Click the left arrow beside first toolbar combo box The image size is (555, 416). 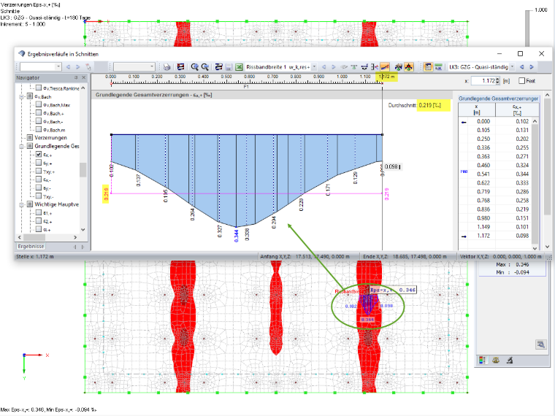point(69,67)
